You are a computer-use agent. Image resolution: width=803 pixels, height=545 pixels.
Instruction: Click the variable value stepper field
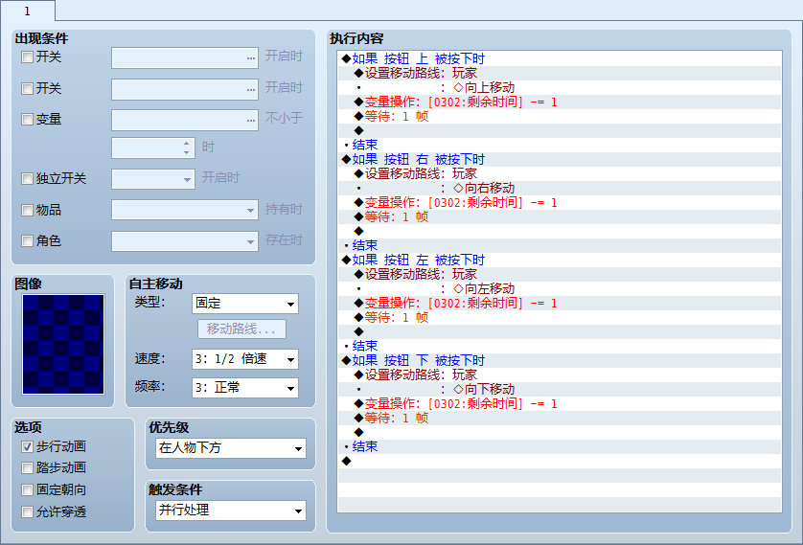tap(153, 148)
